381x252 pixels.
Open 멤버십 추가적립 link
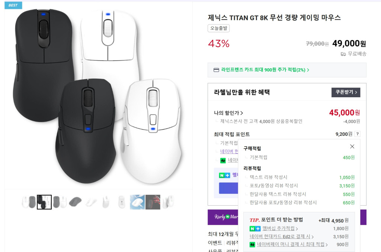[x=280, y=228]
